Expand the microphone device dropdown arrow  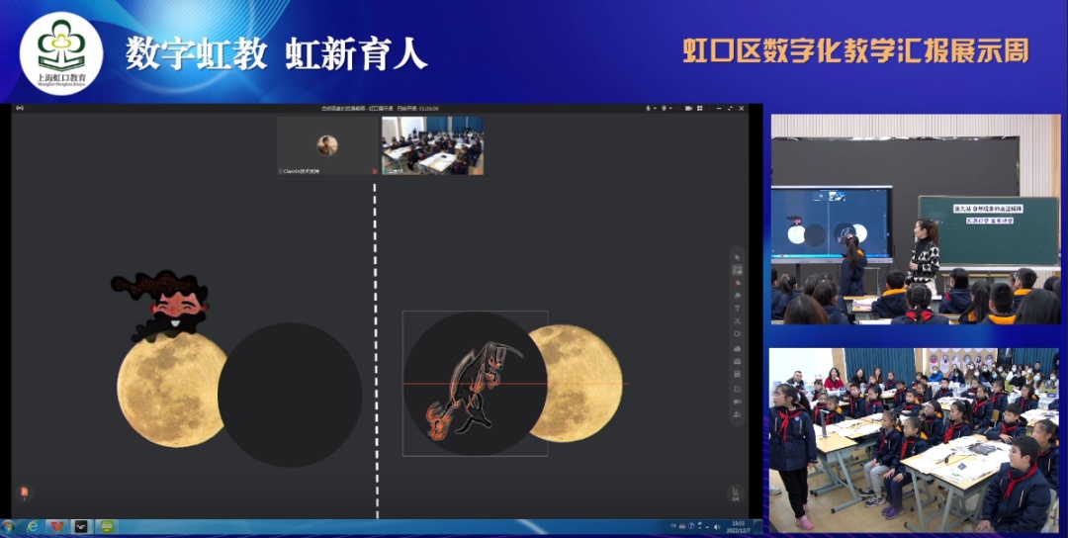click(x=656, y=108)
